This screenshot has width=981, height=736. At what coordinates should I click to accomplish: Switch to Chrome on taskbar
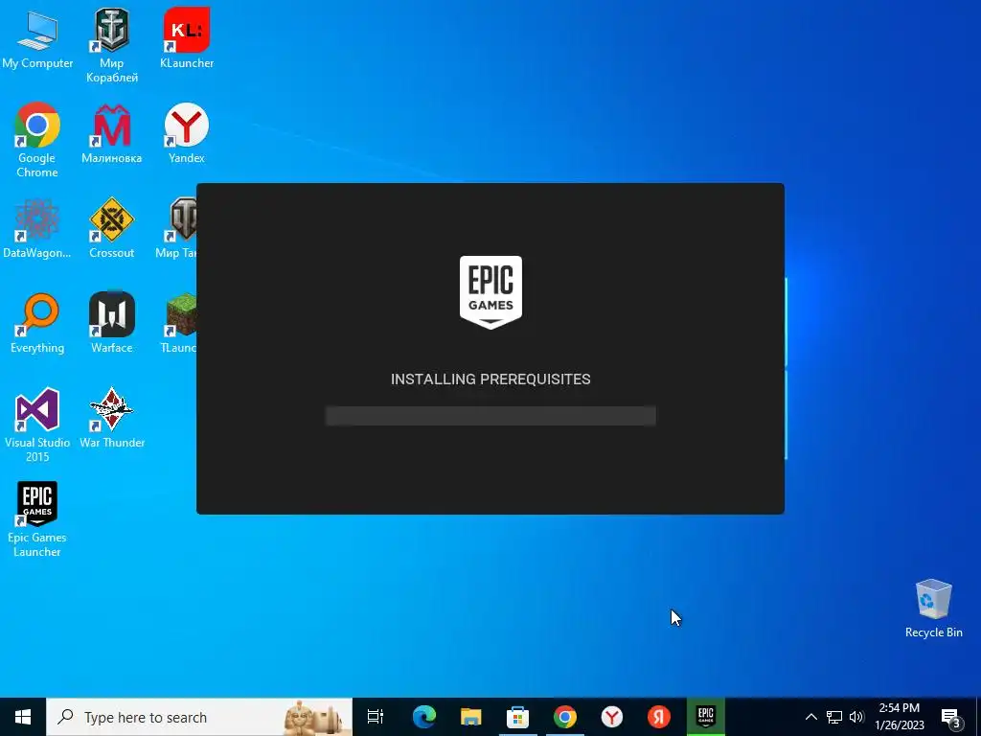coord(564,717)
